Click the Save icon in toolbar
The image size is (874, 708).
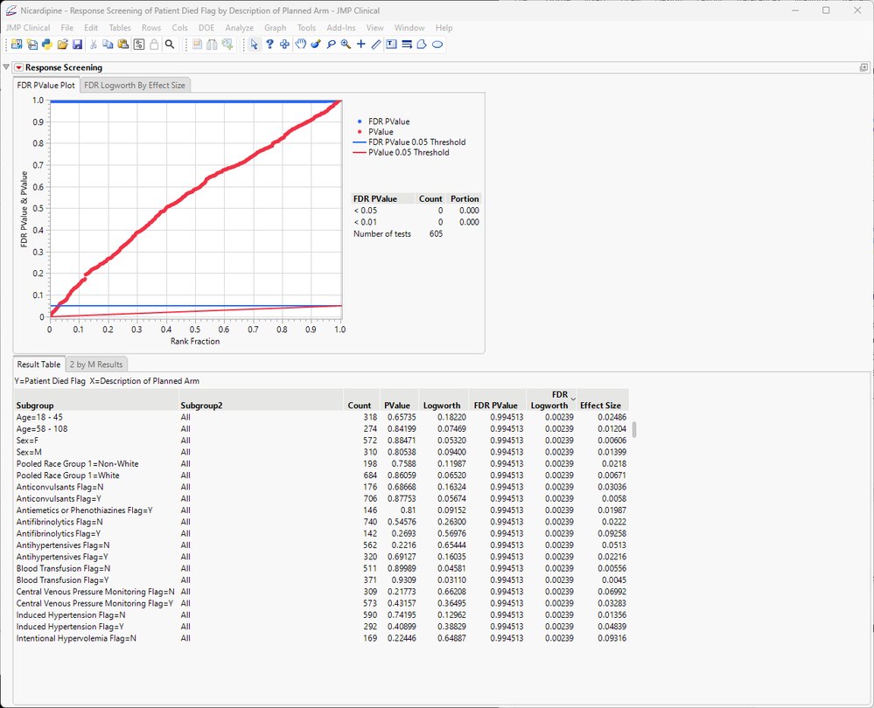[x=77, y=45]
